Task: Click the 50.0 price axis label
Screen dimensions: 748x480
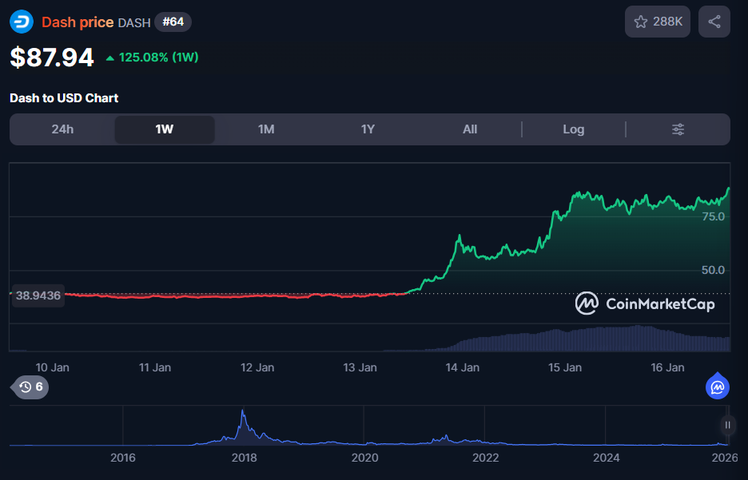Action: coord(713,270)
